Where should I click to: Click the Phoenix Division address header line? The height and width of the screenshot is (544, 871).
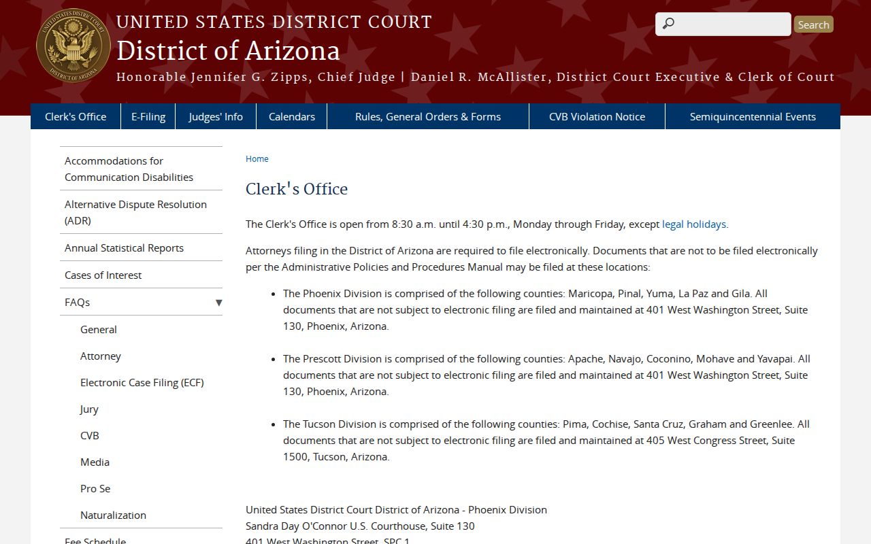tap(396, 509)
